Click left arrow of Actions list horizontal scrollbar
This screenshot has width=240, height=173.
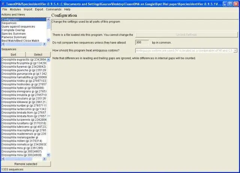click(3, 44)
